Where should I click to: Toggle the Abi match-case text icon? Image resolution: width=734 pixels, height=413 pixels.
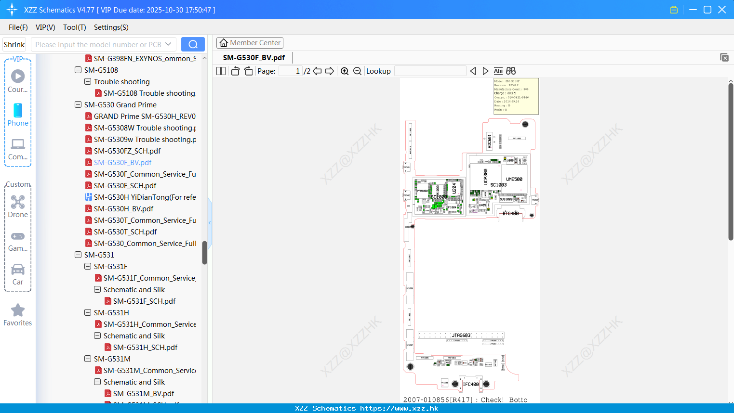[x=498, y=71]
